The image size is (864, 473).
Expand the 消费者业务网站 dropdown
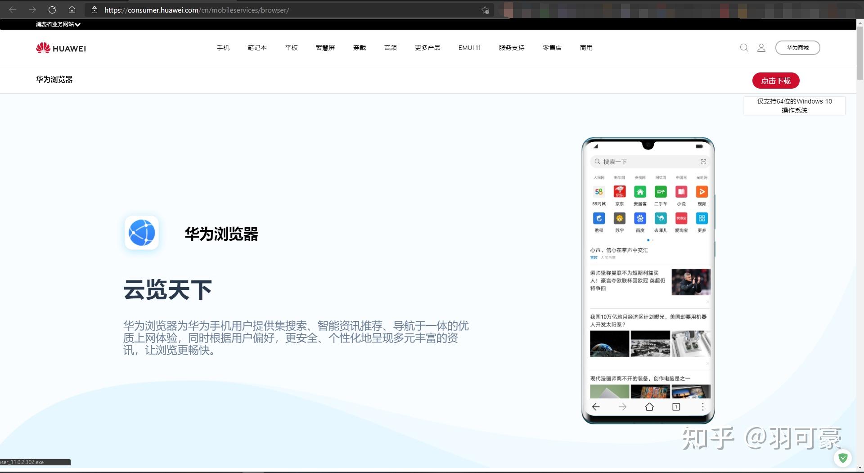coord(58,24)
